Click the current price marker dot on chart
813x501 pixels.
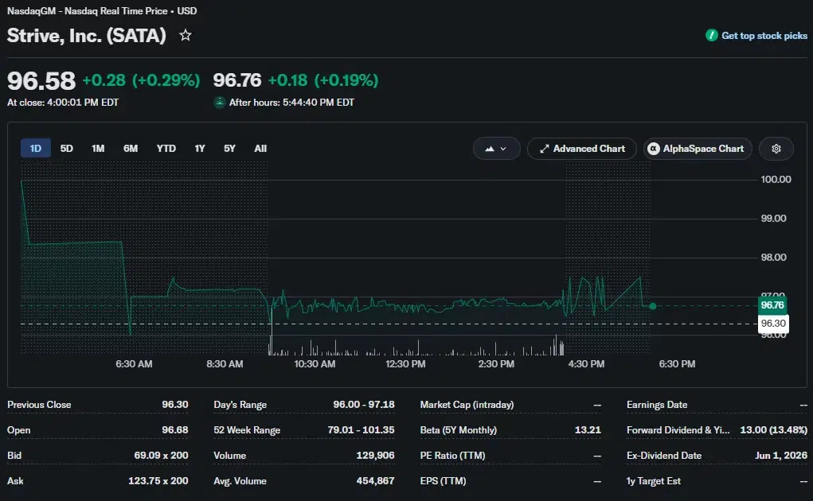(x=653, y=306)
